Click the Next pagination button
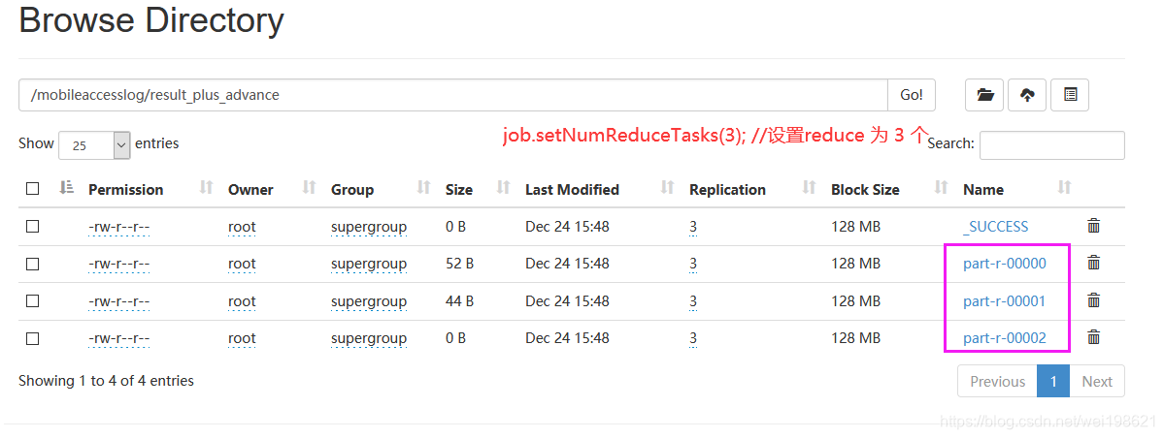 coord(1096,381)
